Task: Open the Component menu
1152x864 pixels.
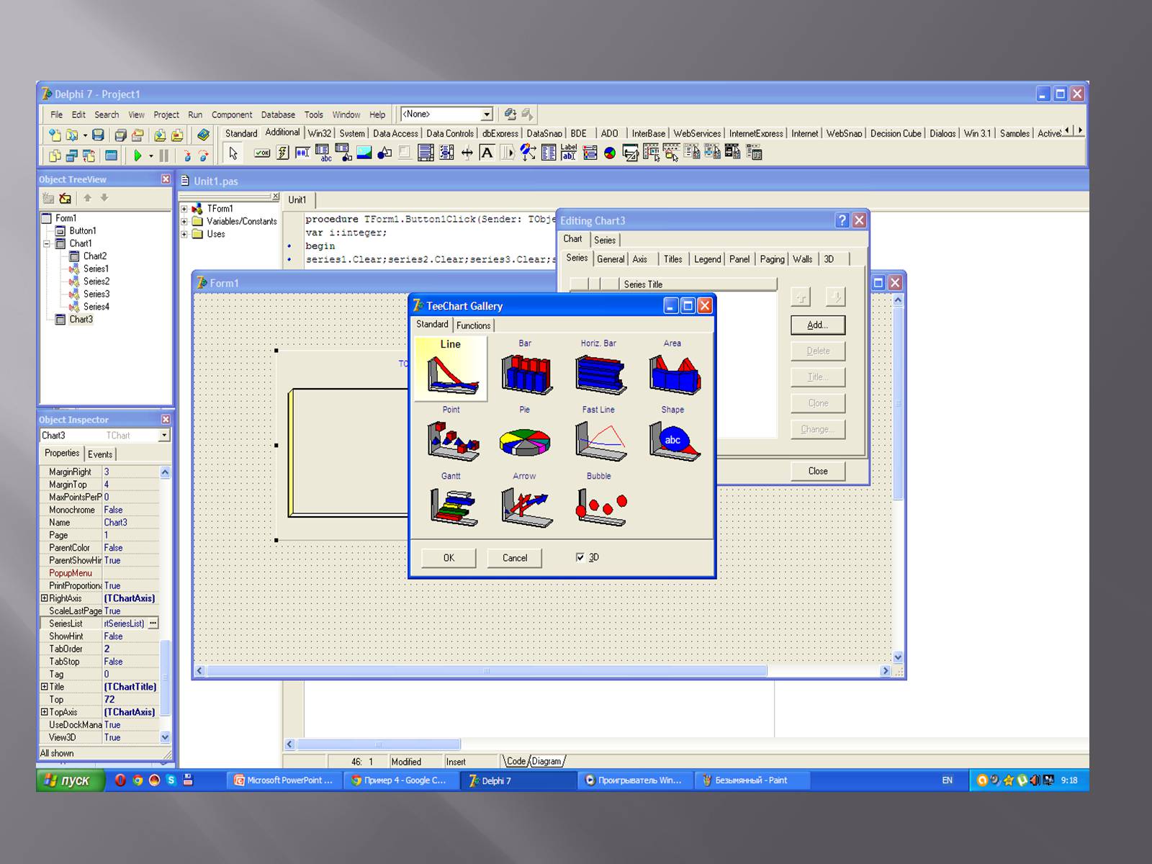Action: (232, 114)
